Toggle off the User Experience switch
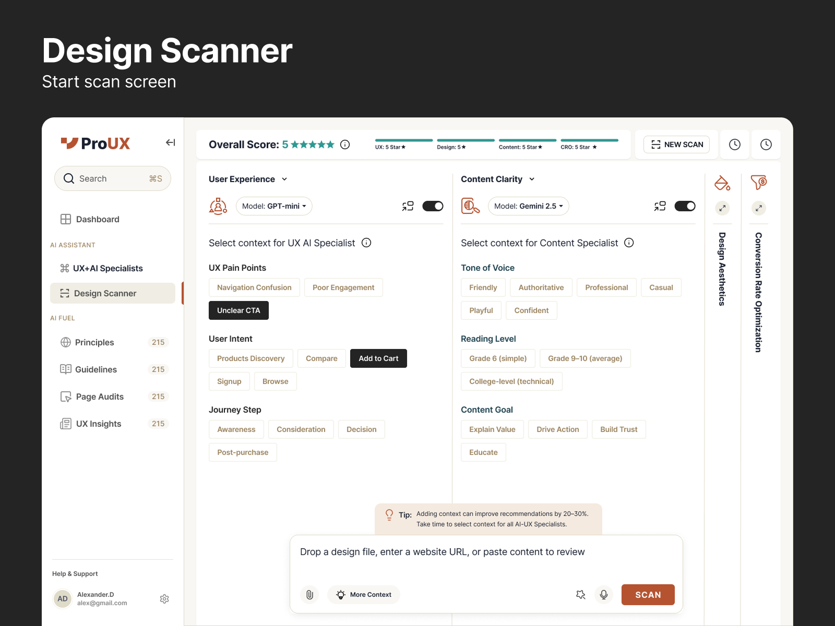The image size is (835, 626). click(x=433, y=206)
